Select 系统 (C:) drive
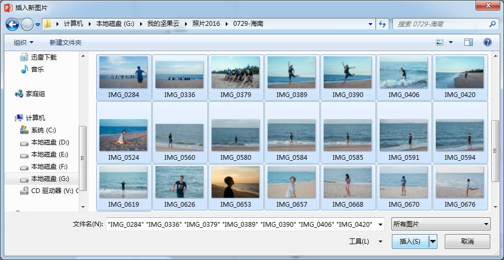 tap(43, 130)
